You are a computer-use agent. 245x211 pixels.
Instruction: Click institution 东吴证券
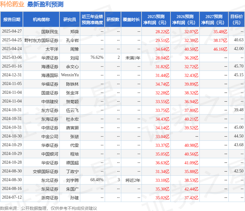(x=50, y=189)
